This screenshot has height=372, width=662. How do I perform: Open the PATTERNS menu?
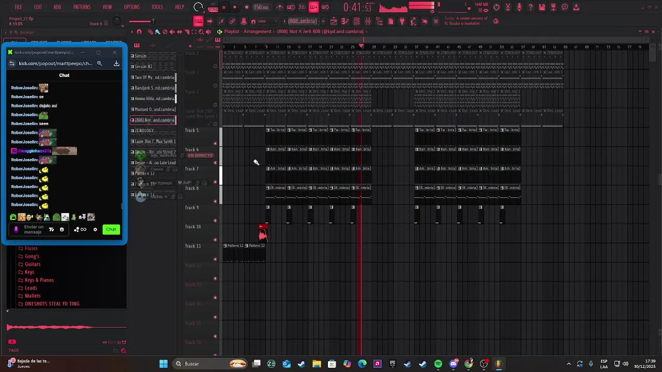[x=82, y=7]
